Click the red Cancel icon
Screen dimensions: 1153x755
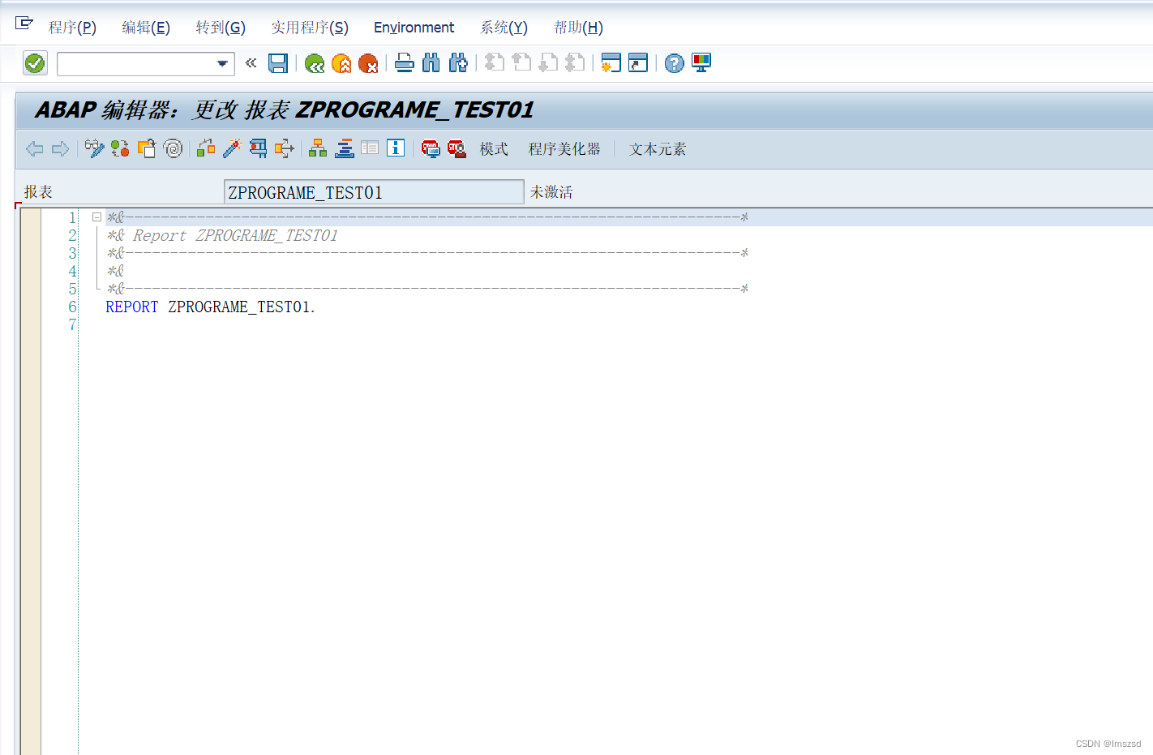pyautogui.click(x=368, y=63)
